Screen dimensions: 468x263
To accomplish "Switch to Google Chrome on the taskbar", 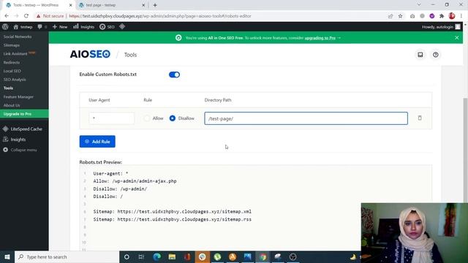I will click(x=263, y=256).
